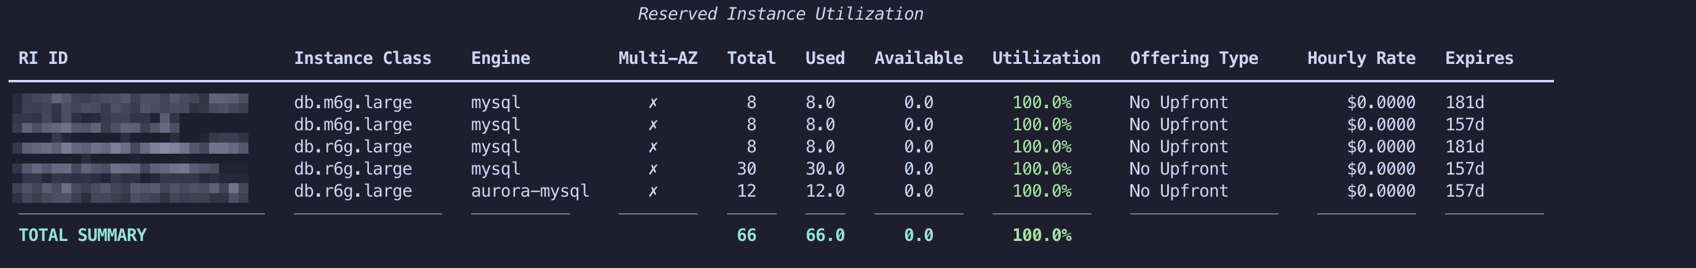This screenshot has height=268, width=1696.
Task: Click the summary used value 66.0
Action: pyautogui.click(x=825, y=235)
